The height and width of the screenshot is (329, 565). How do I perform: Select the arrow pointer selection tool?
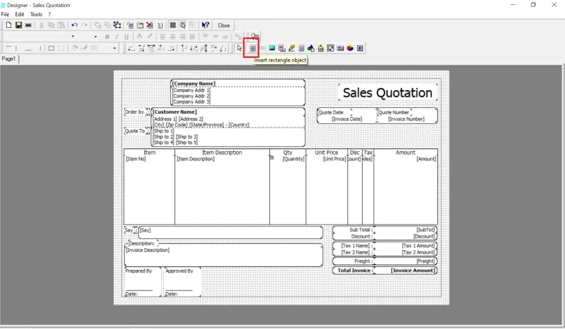[239, 48]
